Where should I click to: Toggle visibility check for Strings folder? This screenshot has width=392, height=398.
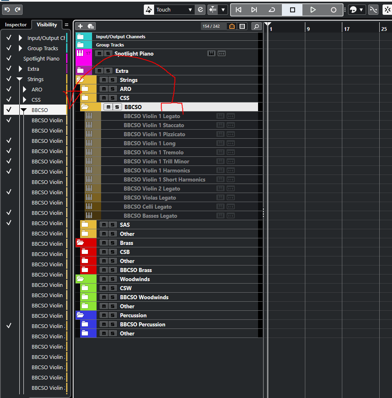coord(9,79)
